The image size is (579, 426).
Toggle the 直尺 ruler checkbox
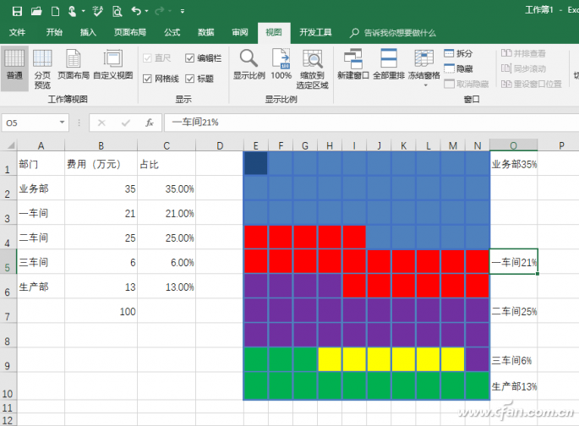[147, 58]
